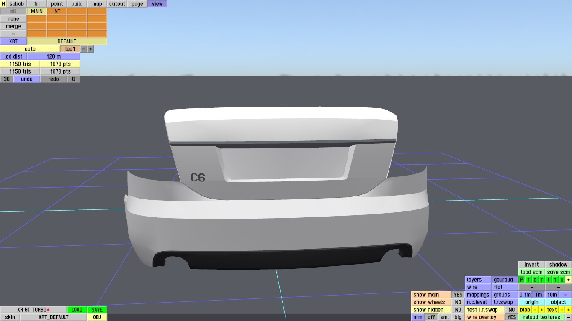Select the P perspective view button
This screenshot has height=321, width=572.
(x=522, y=280)
